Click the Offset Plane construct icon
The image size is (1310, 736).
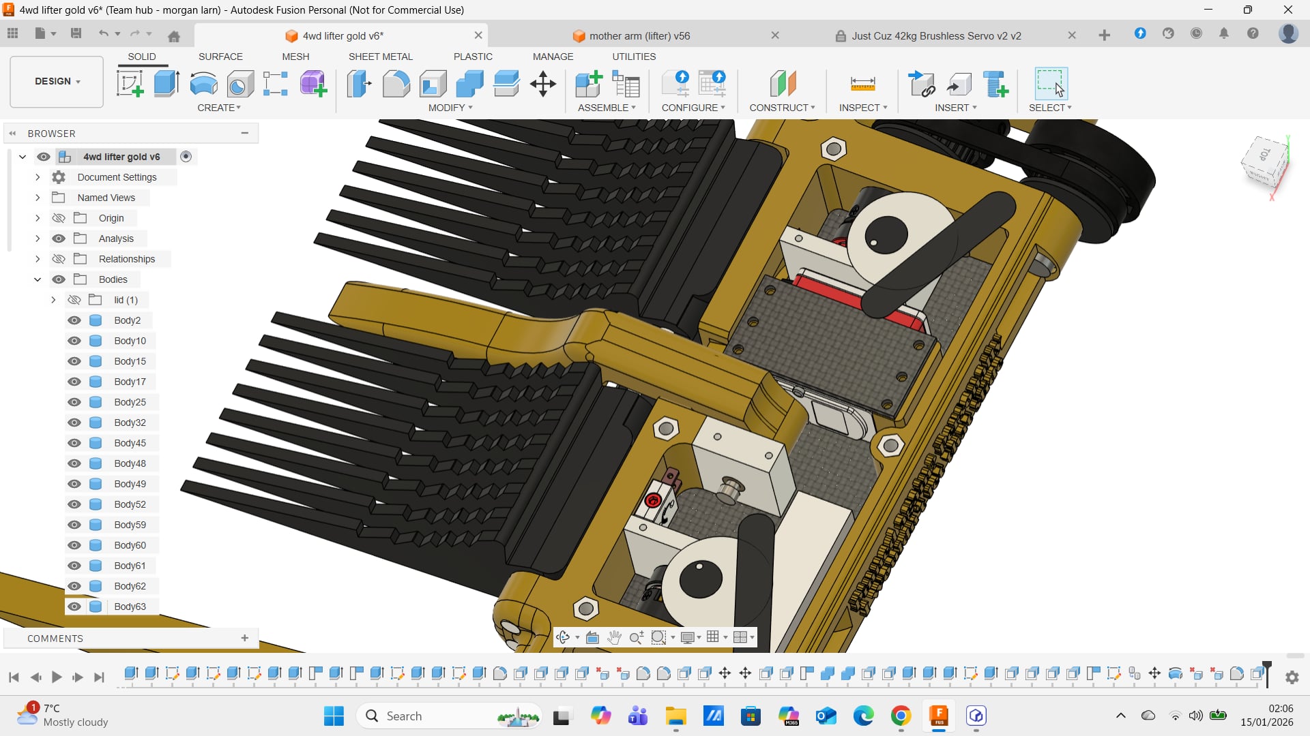[x=783, y=84]
